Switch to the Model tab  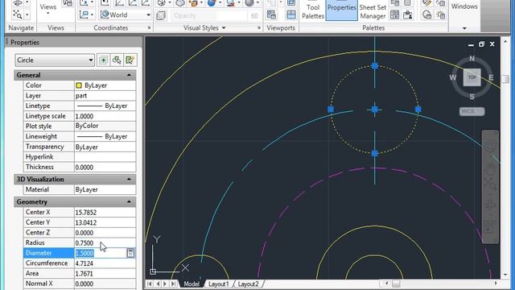coord(192,284)
